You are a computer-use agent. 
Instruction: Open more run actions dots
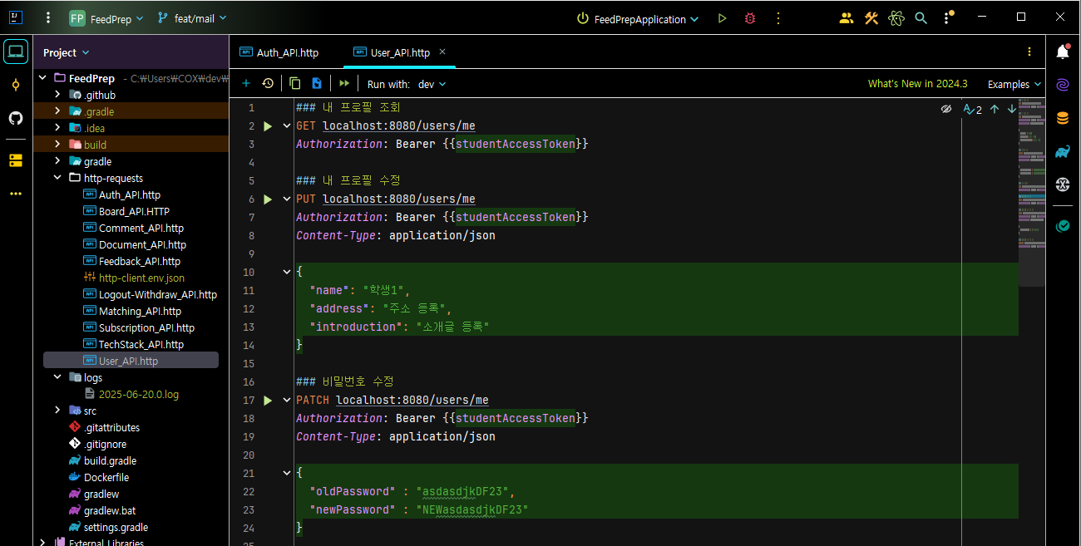[x=778, y=18]
